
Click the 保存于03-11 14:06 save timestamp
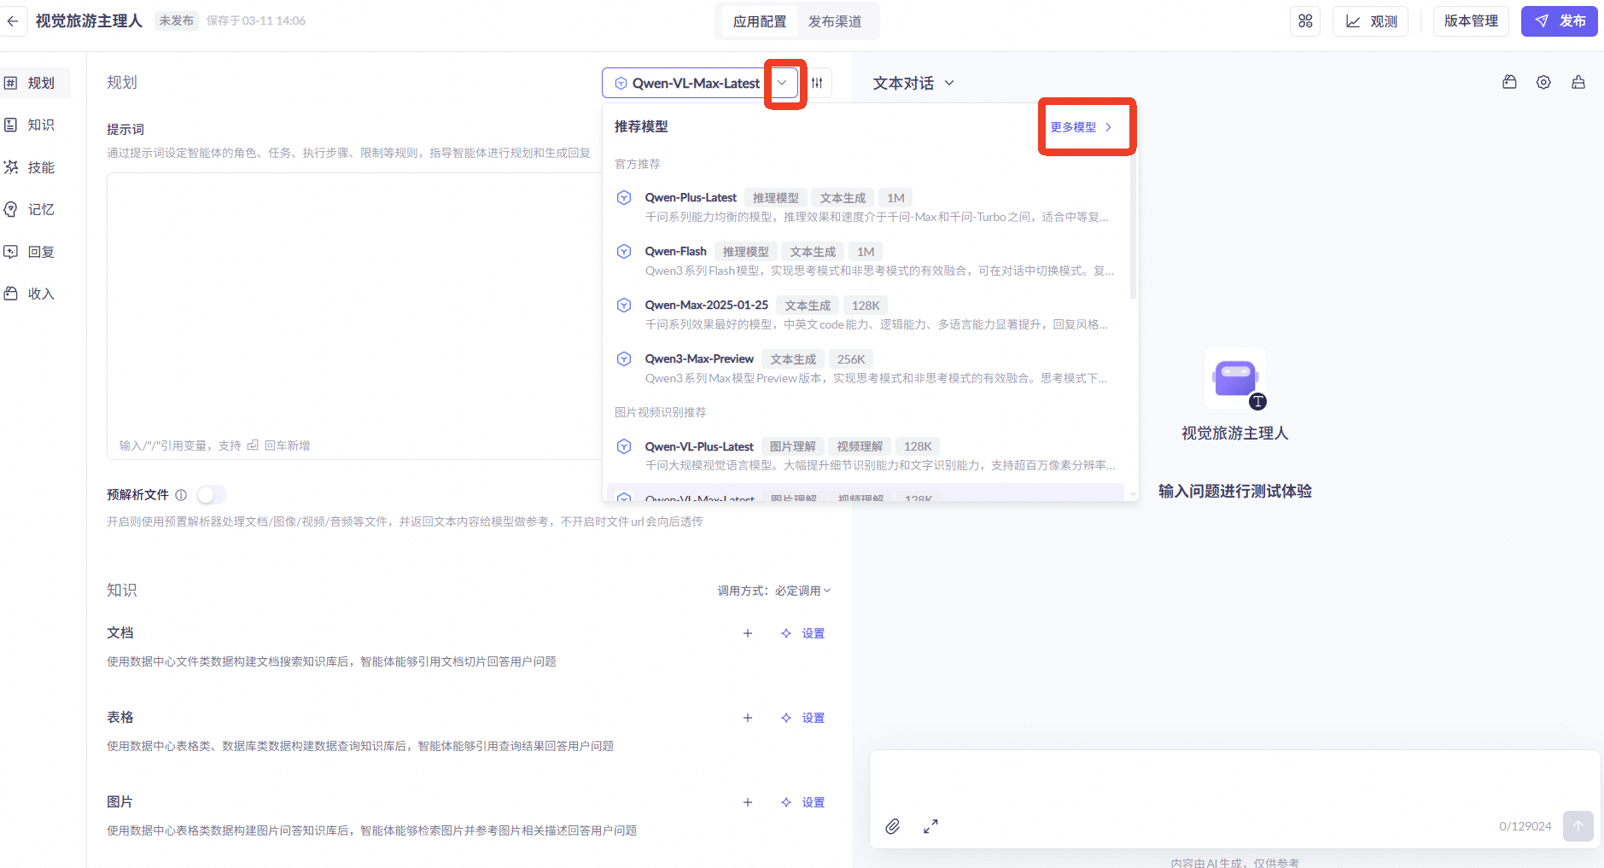256,20
